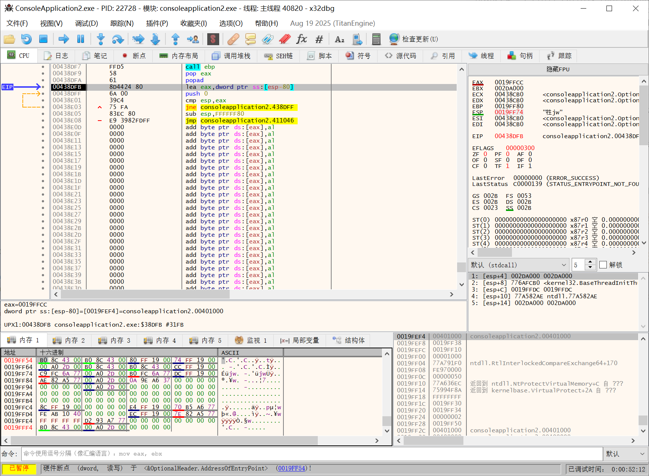This screenshot has width=649, height=476.
Task: Click the Open file folder icon
Action: tap(9, 39)
